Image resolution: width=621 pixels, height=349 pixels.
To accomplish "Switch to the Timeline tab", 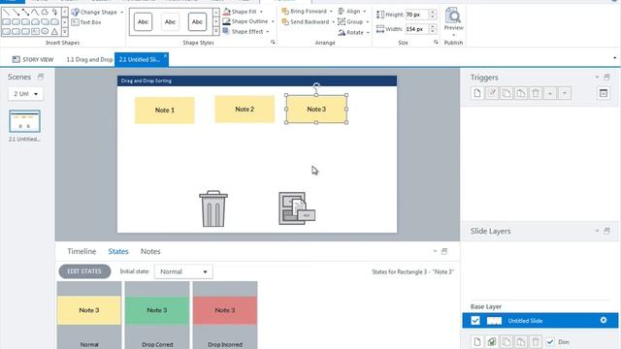I will click(82, 251).
